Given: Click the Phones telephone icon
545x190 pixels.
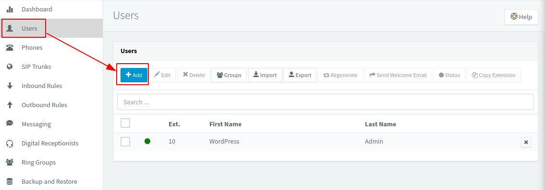Looking at the screenshot, I should pos(10,47).
